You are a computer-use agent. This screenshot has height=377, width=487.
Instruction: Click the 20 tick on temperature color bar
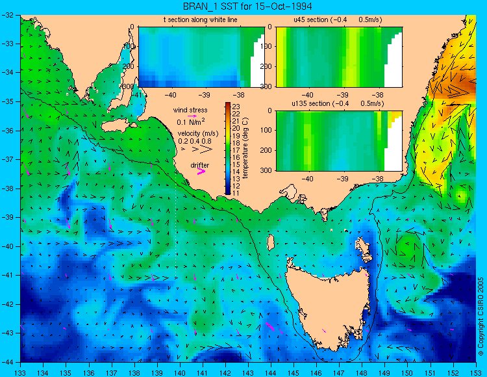pos(236,128)
